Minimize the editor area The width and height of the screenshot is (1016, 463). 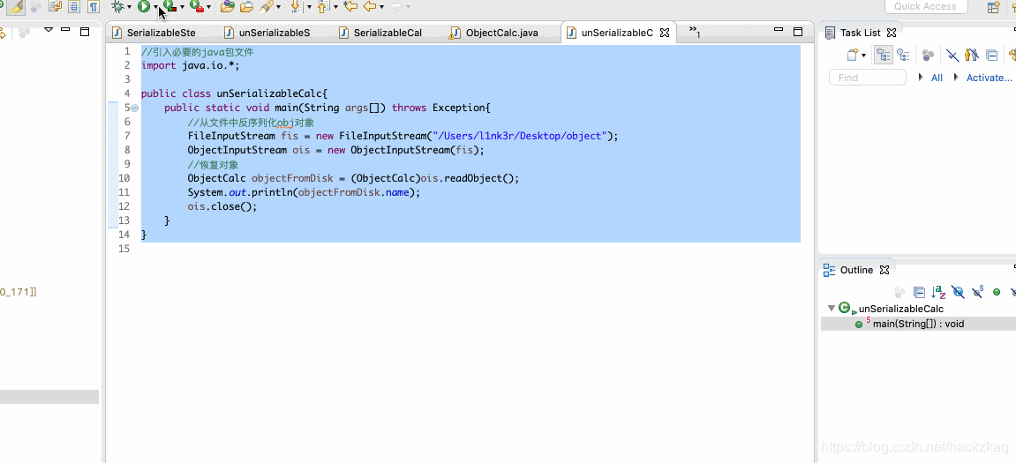779,30
